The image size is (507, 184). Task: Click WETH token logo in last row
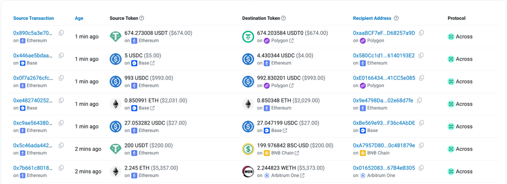tap(248, 171)
